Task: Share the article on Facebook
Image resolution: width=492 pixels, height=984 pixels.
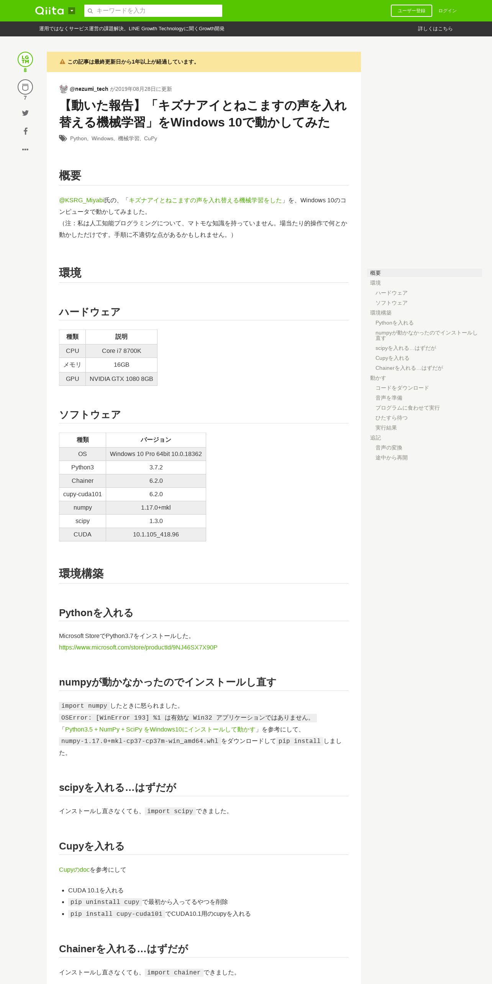Action: tap(25, 131)
